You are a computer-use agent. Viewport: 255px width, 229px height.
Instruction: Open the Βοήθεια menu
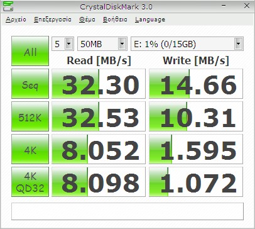[115, 20]
